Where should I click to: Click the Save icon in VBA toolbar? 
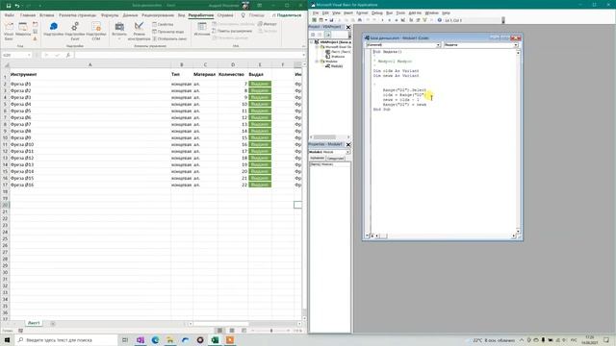pos(331,20)
